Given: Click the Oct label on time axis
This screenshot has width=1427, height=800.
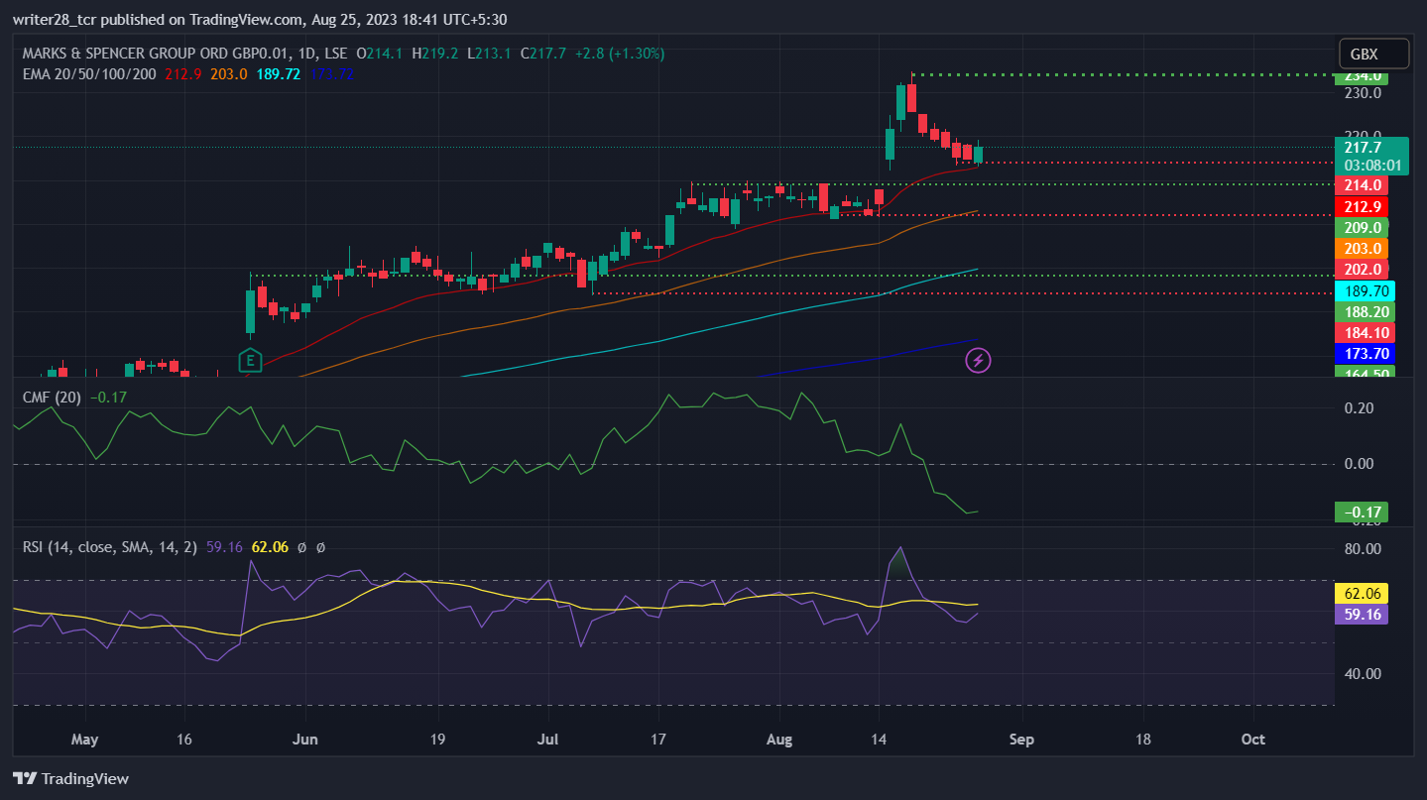Looking at the screenshot, I should (x=1253, y=740).
